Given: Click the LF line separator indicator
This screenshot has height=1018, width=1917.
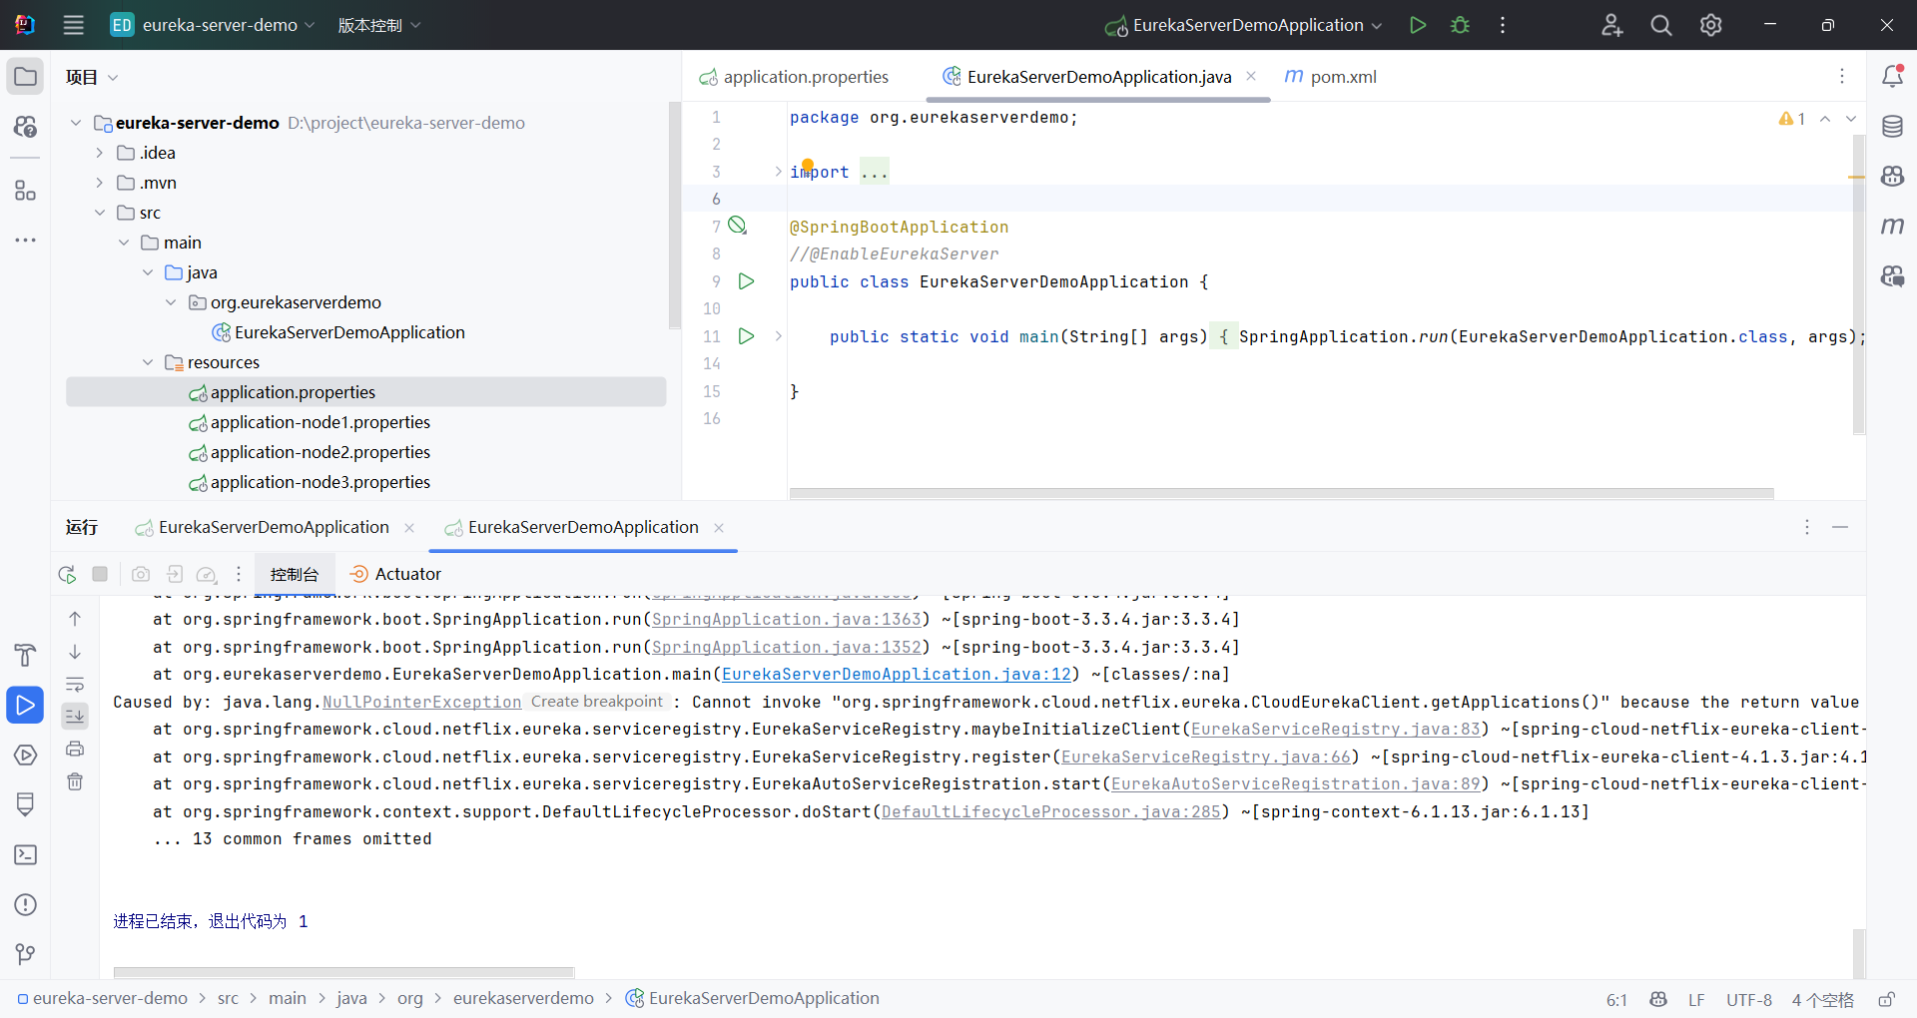Looking at the screenshot, I should [x=1696, y=1000].
